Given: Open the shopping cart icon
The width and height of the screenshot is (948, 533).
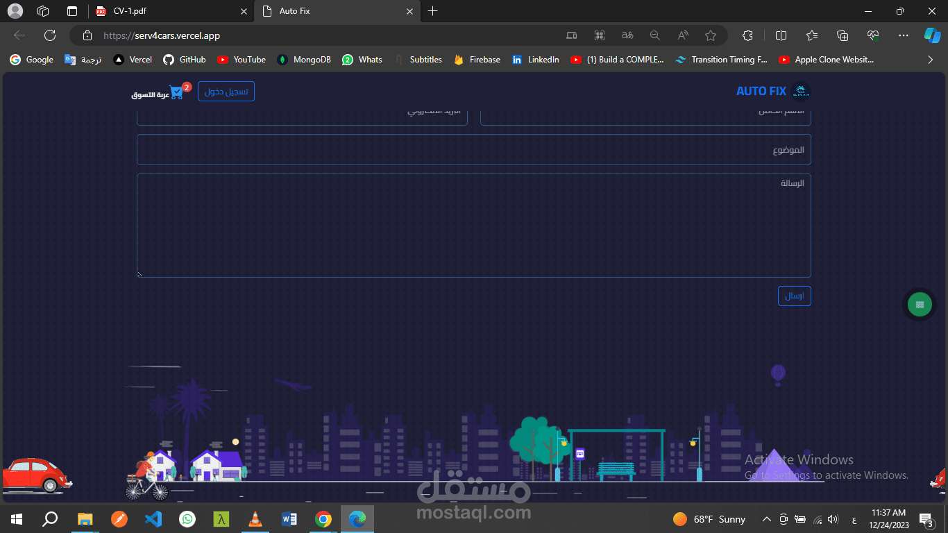Looking at the screenshot, I should point(176,92).
